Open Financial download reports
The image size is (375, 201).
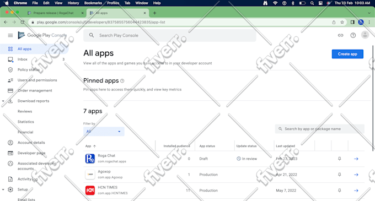coord(25,132)
